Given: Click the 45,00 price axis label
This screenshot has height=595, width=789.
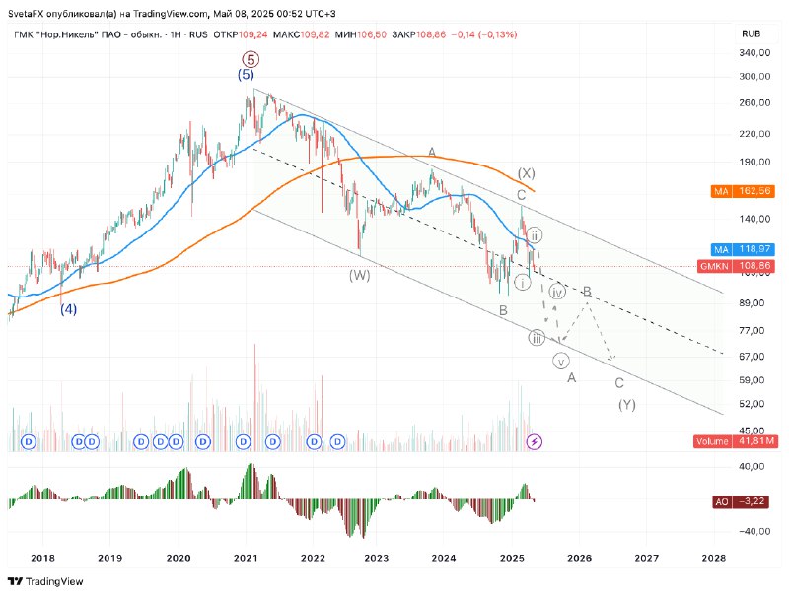Looking at the screenshot, I should (x=752, y=430).
